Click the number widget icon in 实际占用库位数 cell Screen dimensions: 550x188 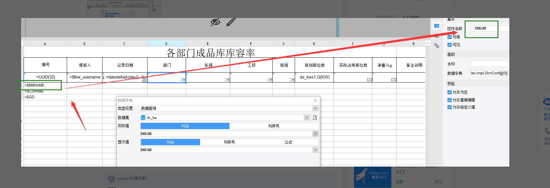[x=369, y=80]
